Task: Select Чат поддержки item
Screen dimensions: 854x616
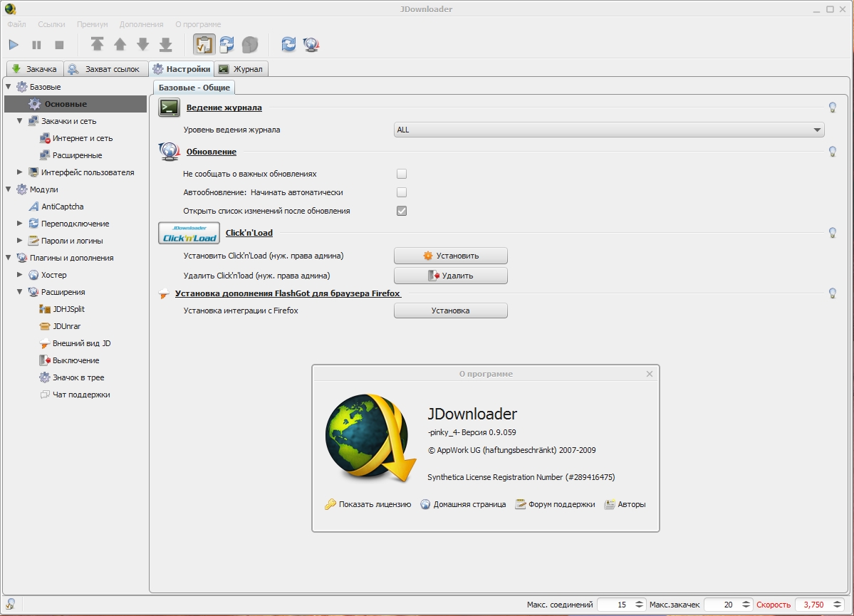Action: click(x=75, y=395)
